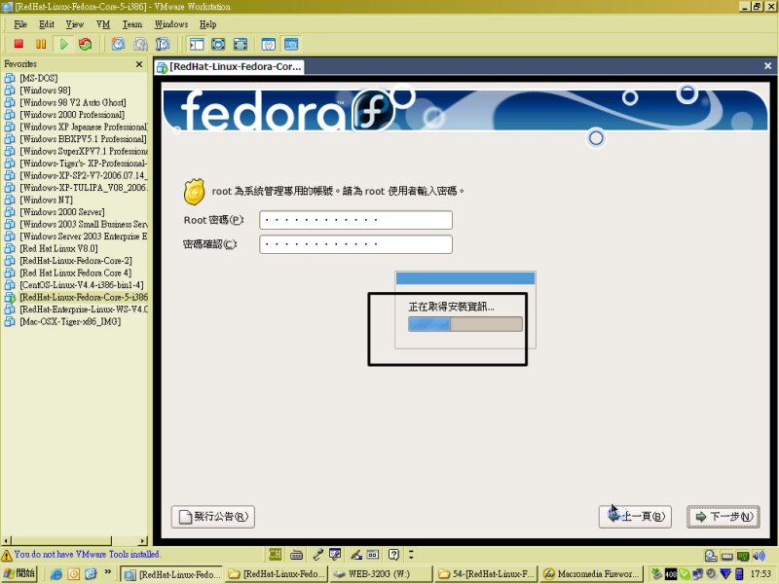The width and height of the screenshot is (779, 584).
Task: Click the Take Snapshot toolbar icon
Action: point(118,44)
